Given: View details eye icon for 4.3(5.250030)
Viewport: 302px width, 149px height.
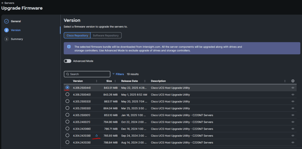Looking at the screenshot, I should [x=293, y=108].
